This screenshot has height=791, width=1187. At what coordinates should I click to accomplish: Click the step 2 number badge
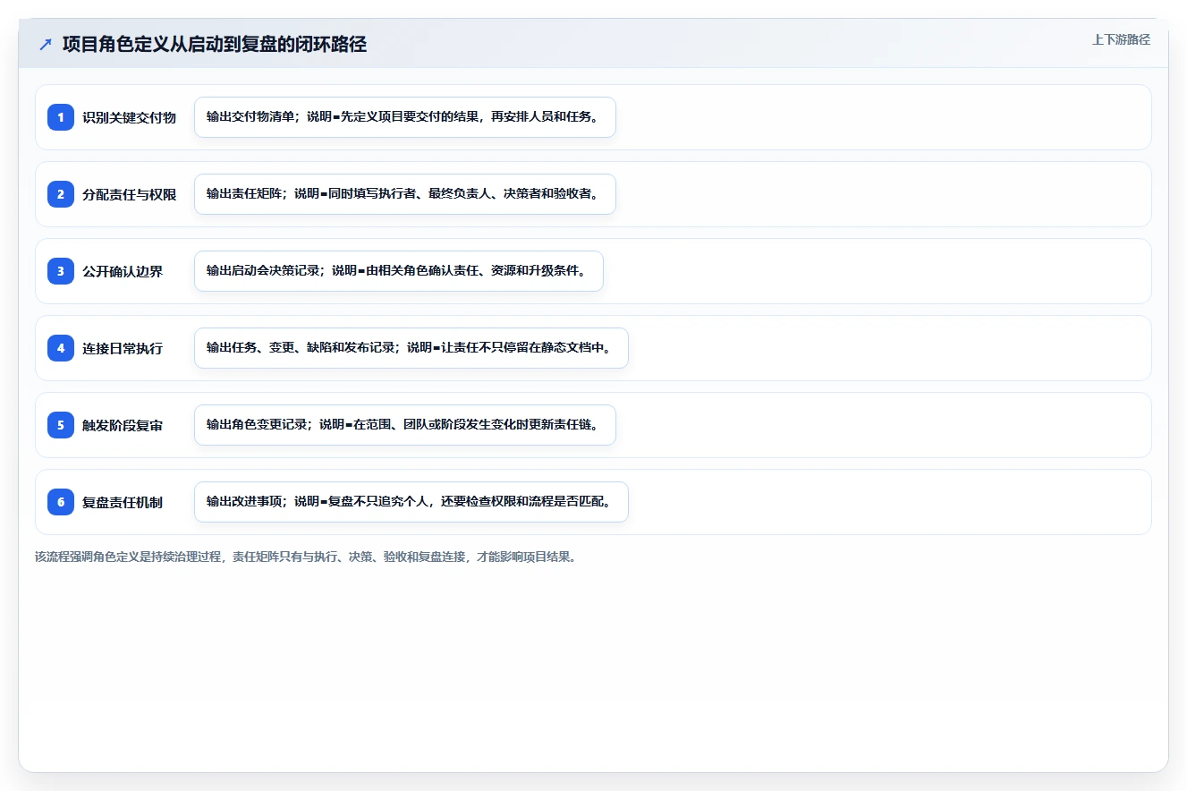pos(61,194)
